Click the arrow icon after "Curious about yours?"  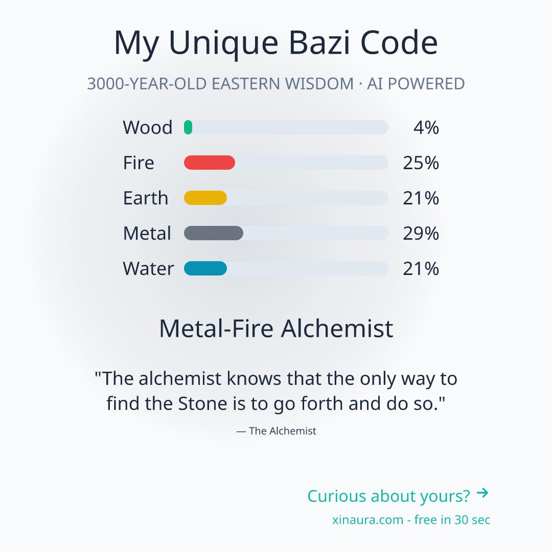click(x=482, y=493)
